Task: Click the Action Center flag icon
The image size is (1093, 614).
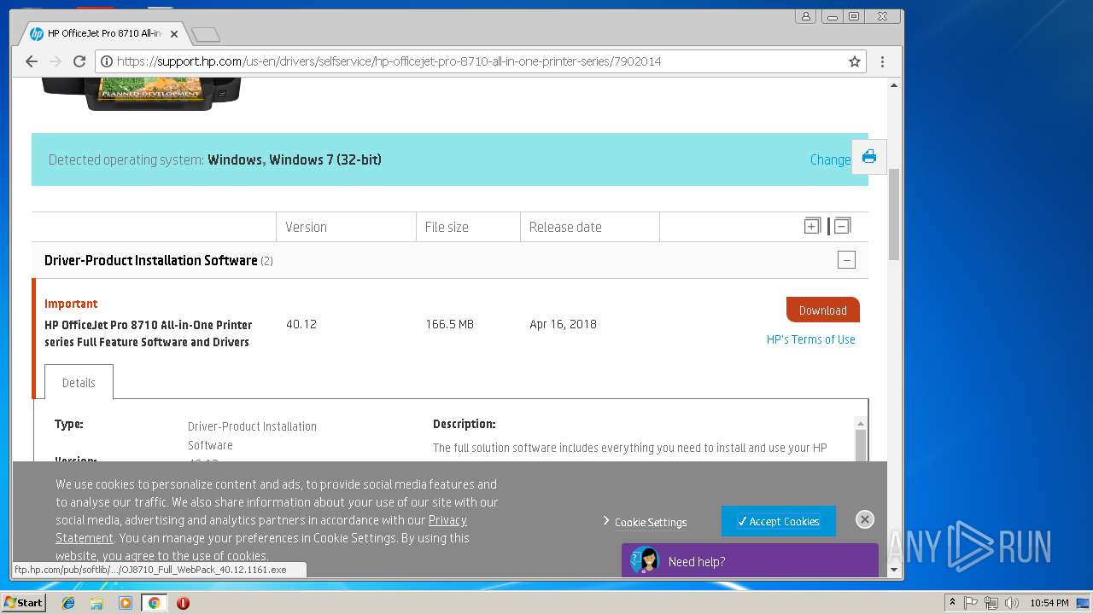Action: [972, 603]
